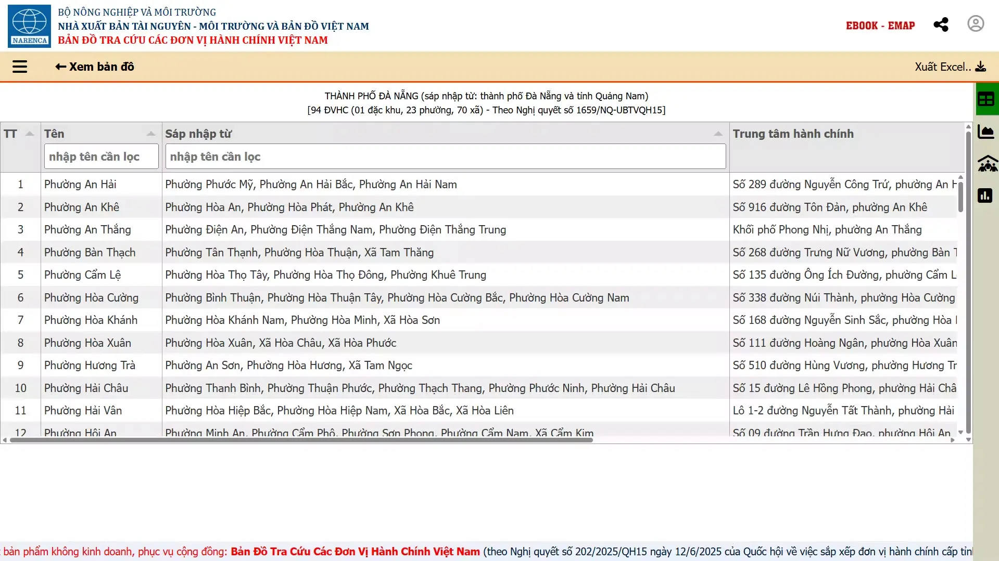Screen dimensions: 999x561
Task: Select the Phường An Hải cell
Action: tap(102, 184)
